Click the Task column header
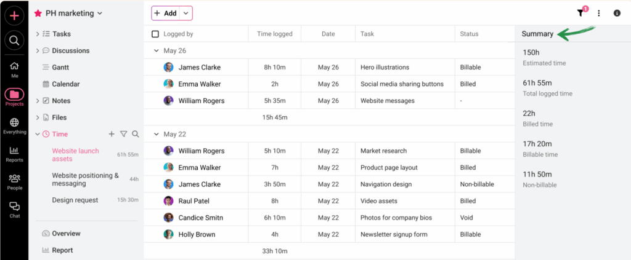631x260 pixels. tap(367, 34)
